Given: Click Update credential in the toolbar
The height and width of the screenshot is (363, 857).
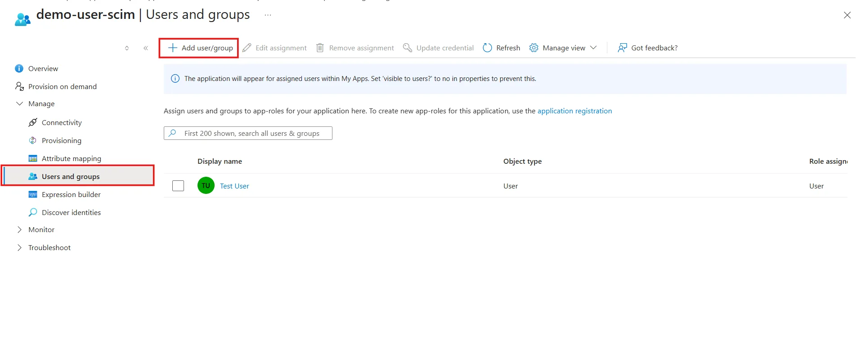Looking at the screenshot, I should [x=439, y=48].
